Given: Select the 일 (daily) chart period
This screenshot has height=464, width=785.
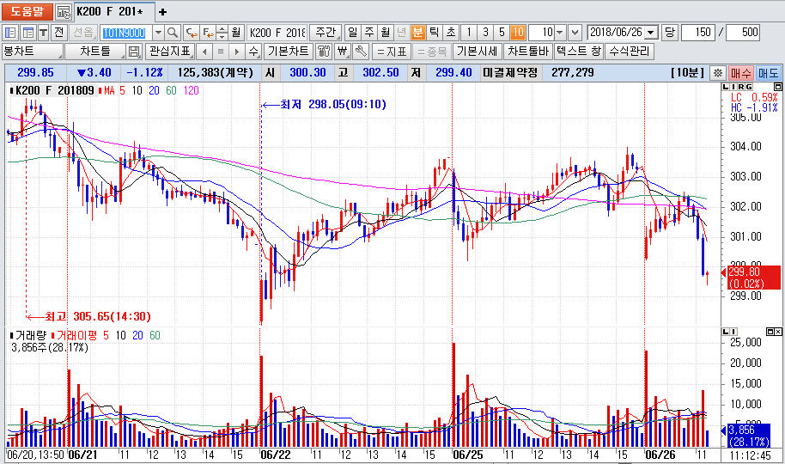Looking at the screenshot, I should tap(352, 33).
